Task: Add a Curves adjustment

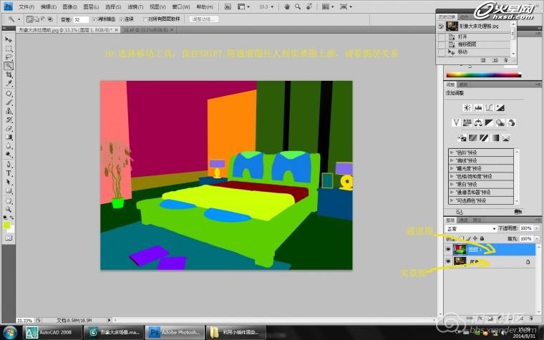Action: coord(489,107)
